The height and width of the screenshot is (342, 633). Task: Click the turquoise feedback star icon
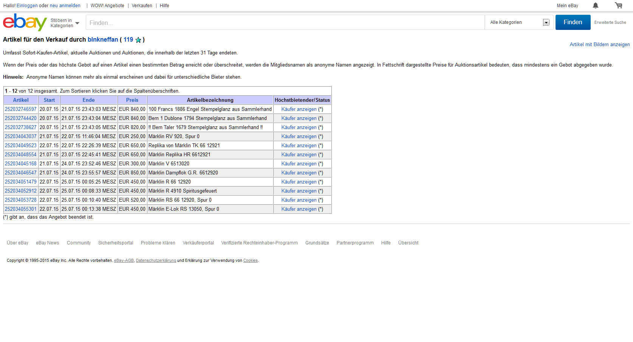pyautogui.click(x=138, y=40)
